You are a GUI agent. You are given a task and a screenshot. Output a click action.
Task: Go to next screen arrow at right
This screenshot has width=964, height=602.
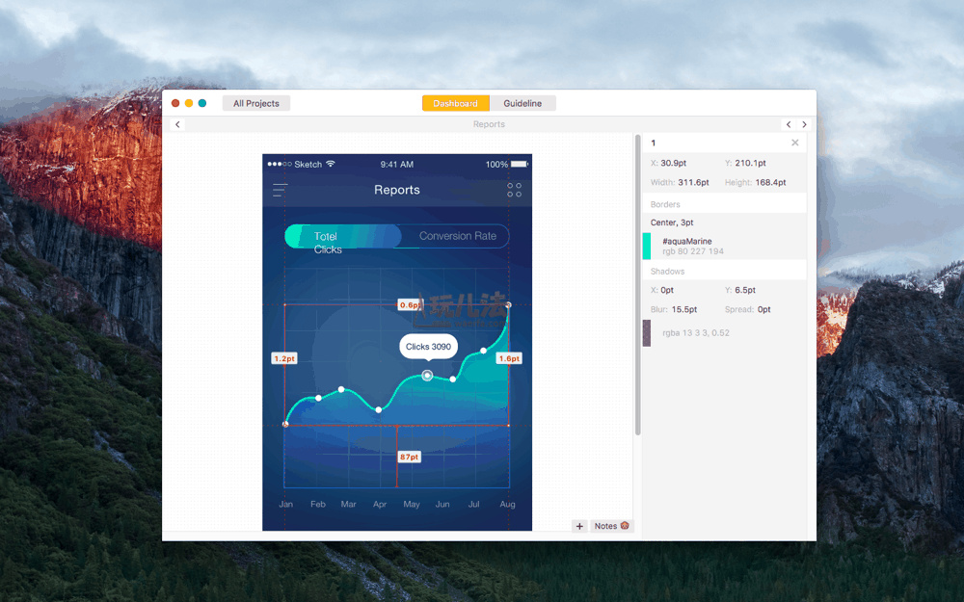pos(804,124)
